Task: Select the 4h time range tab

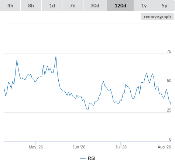Action: [10, 6]
